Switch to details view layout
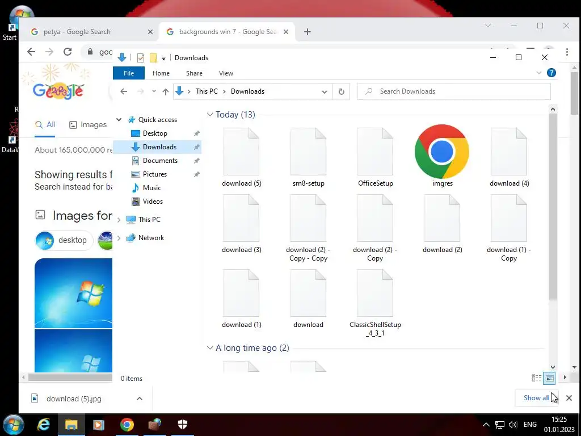 pos(537,378)
